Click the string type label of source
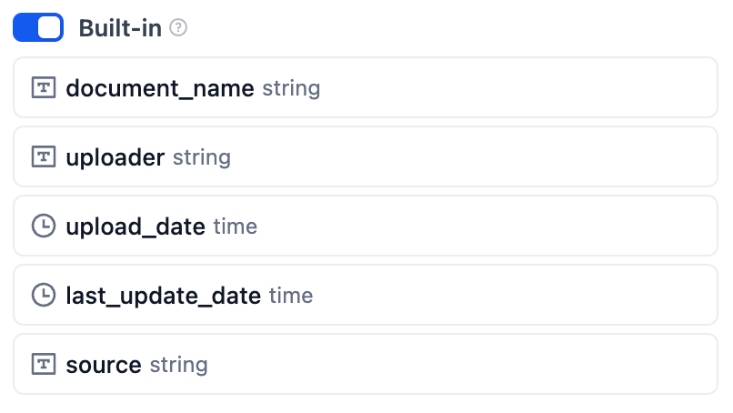Image resolution: width=733 pixels, height=413 pixels. (x=179, y=365)
